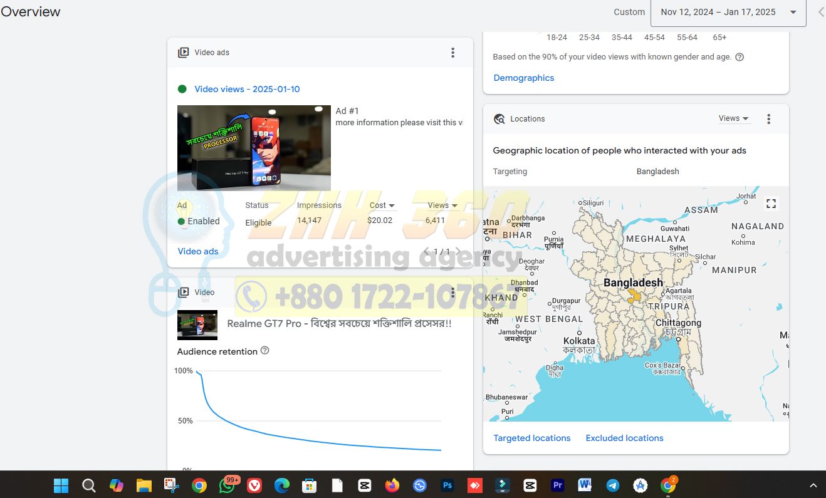Click the Chittagong label on the map
The height and width of the screenshot is (498, 826).
(678, 323)
